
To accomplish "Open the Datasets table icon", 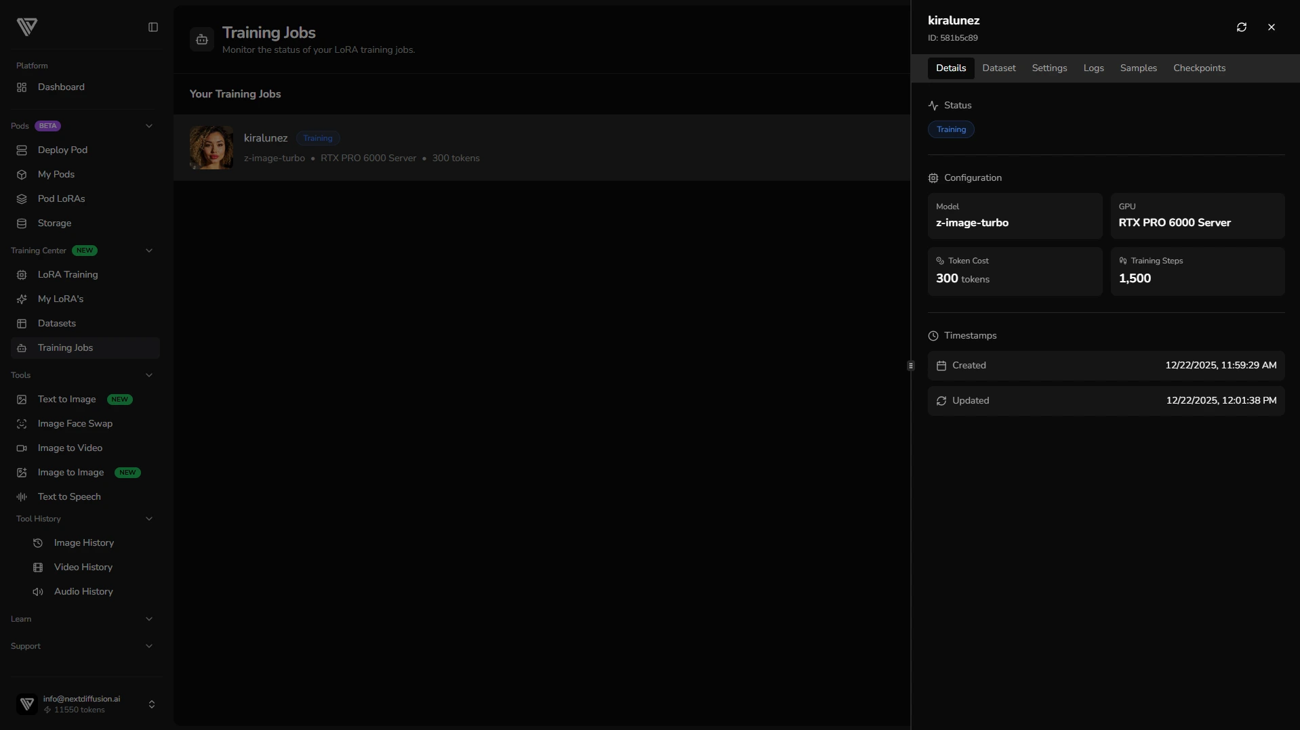I will tap(22, 324).
